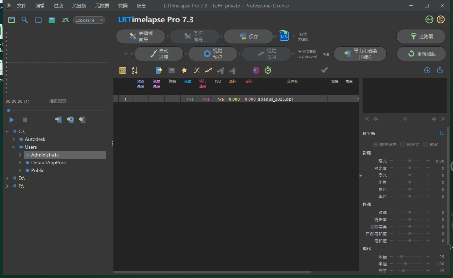
Task: Stop preview playback
Action: tap(25, 120)
